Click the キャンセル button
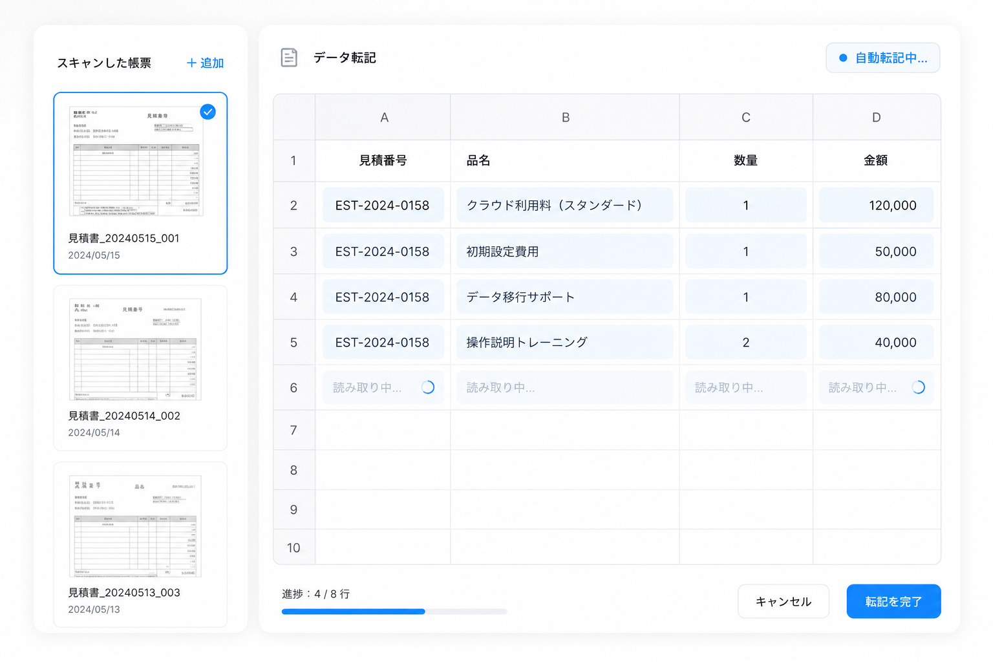The width and height of the screenshot is (993, 662). [x=784, y=601]
